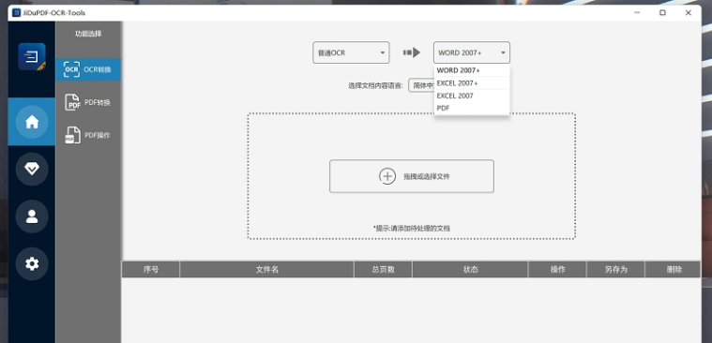Click the 序号 column header
The width and height of the screenshot is (712, 343).
point(151,270)
